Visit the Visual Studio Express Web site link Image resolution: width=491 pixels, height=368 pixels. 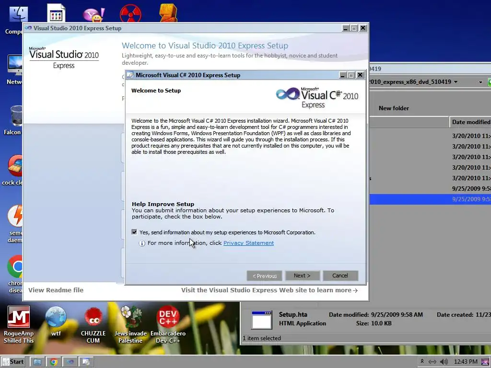269,290
